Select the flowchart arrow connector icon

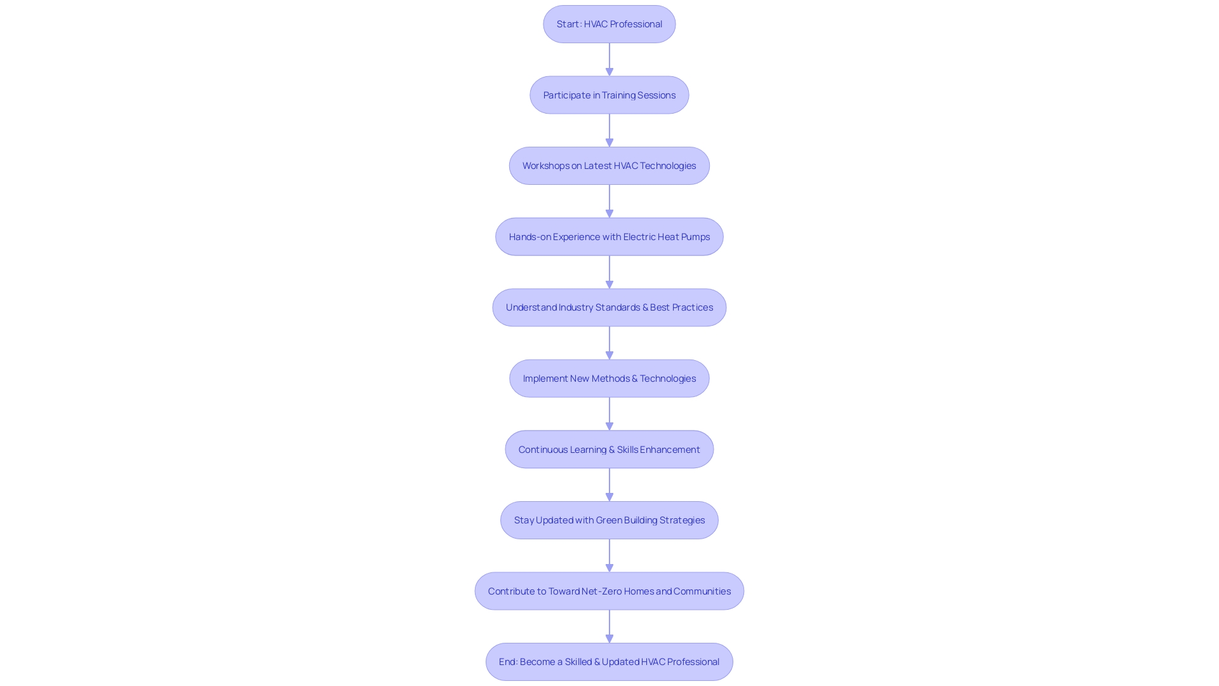[x=609, y=58]
